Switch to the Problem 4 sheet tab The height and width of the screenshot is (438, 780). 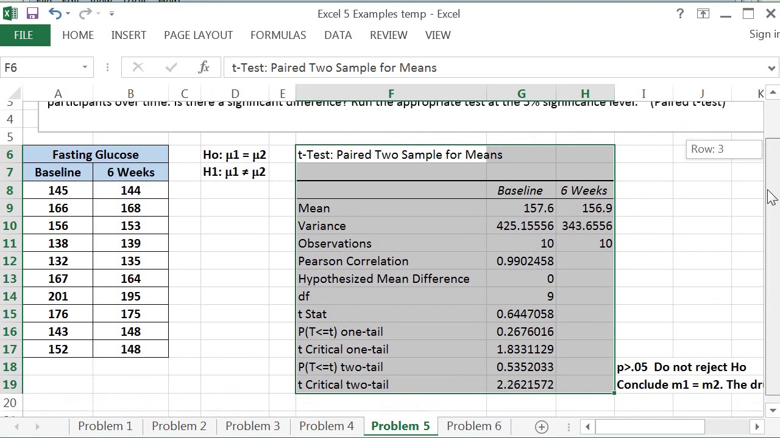327,426
